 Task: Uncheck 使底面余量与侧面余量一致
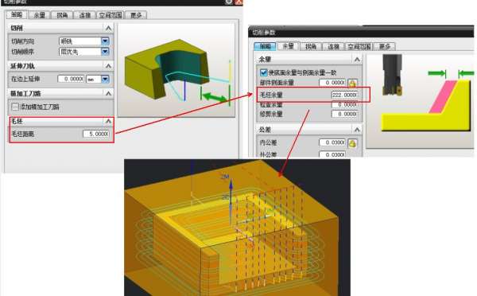[x=263, y=72]
